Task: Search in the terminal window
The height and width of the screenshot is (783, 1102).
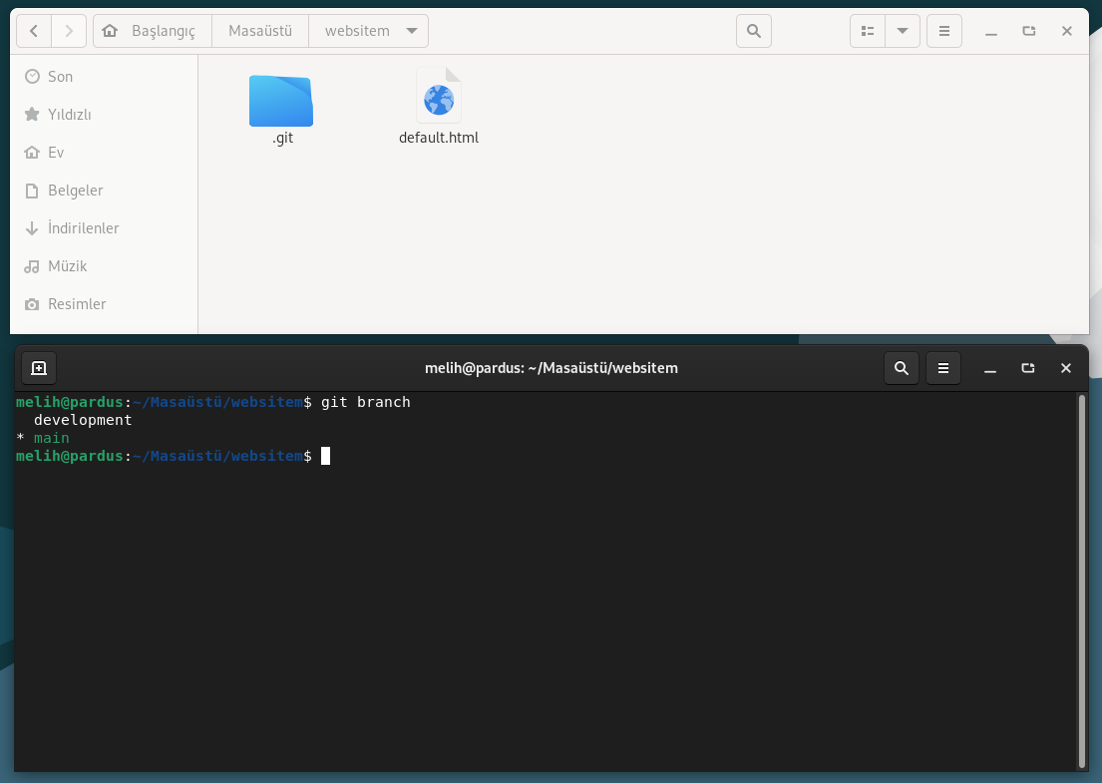Action: (902, 368)
